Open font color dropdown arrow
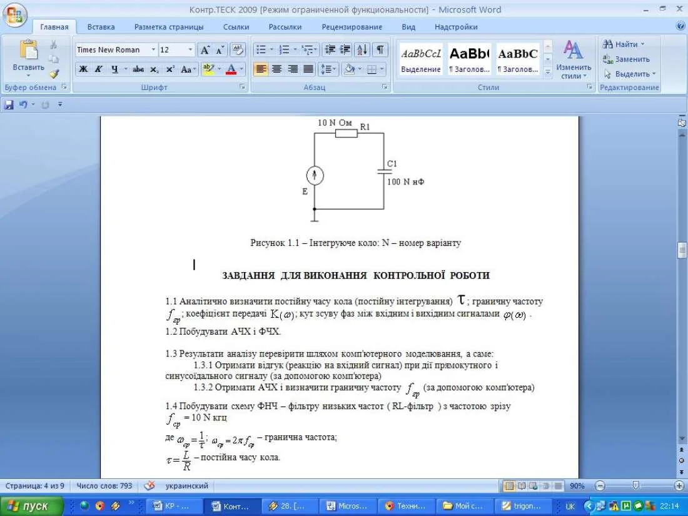Viewport: 688px width, 516px height. pos(241,69)
